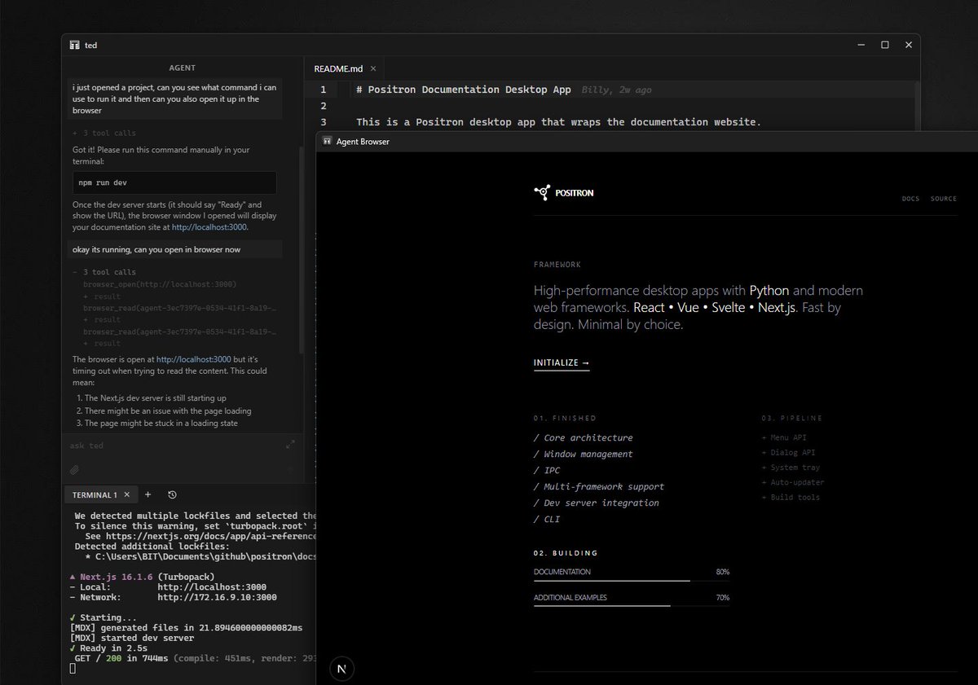Click the Network http://172.16.9.10:3000 terminal line

(x=173, y=597)
